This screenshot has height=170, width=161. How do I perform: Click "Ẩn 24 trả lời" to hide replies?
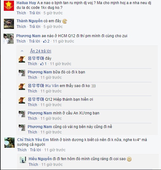(41, 51)
